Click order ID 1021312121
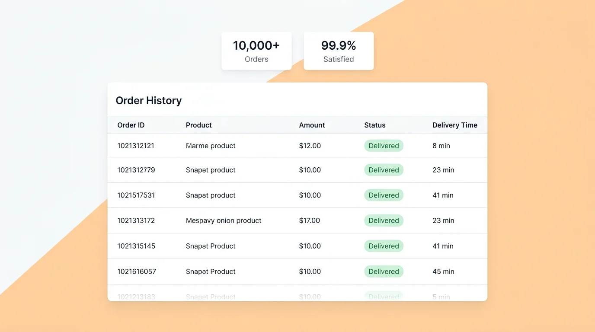The height and width of the screenshot is (332, 595). [x=136, y=146]
